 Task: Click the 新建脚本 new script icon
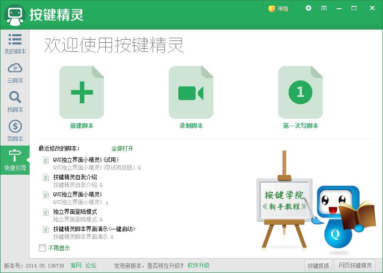coord(81,91)
